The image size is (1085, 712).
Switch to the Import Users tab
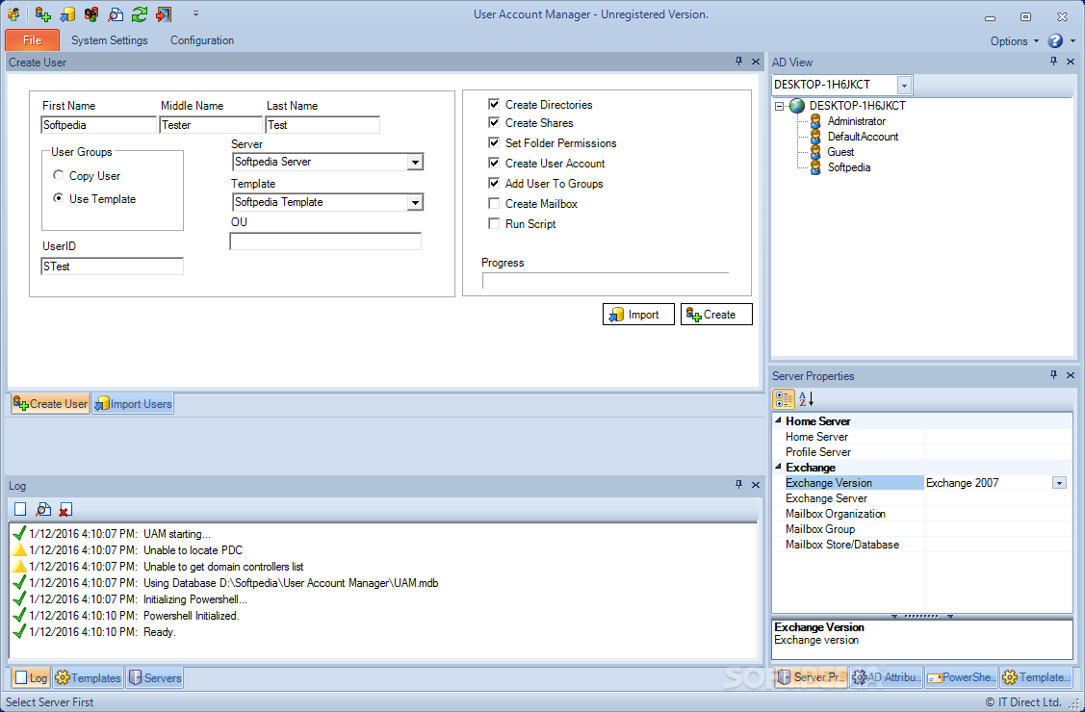point(133,404)
